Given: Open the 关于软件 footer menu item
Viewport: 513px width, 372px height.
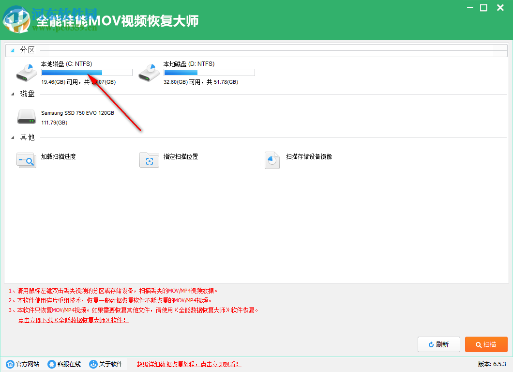Looking at the screenshot, I should pos(106,364).
